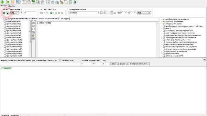Click the scroll-down arrow of parsing boundaries list
Image resolution: width=207 pixels, height=116 pixels.
tap(30, 56)
